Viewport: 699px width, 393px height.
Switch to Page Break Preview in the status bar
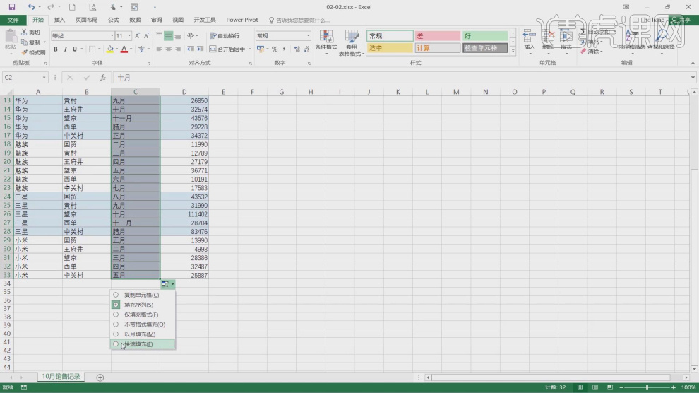pos(610,387)
